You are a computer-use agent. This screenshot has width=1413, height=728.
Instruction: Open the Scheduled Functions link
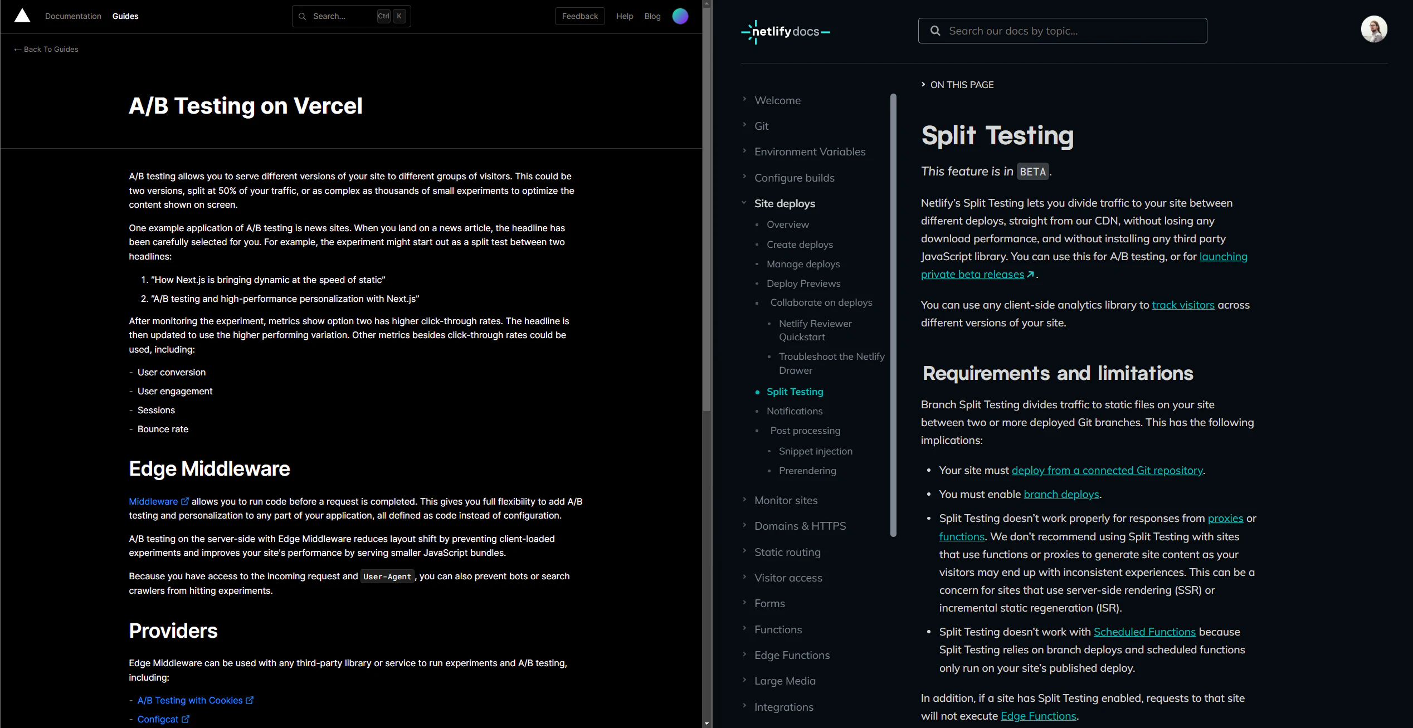click(x=1144, y=632)
